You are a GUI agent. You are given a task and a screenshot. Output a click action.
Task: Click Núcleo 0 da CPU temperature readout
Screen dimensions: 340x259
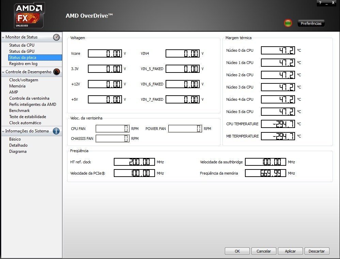click(278, 50)
